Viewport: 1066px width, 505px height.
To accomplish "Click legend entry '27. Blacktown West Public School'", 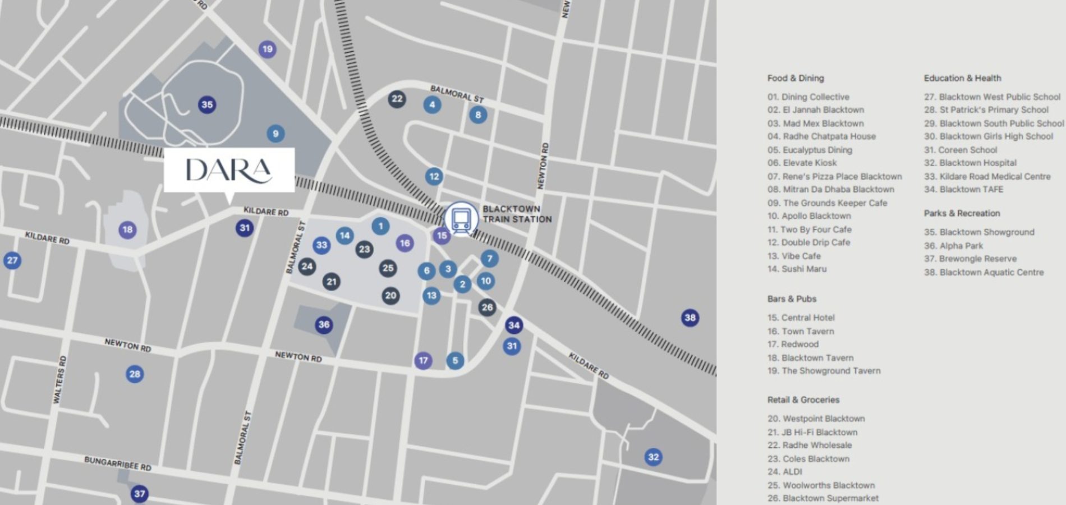I will point(993,97).
